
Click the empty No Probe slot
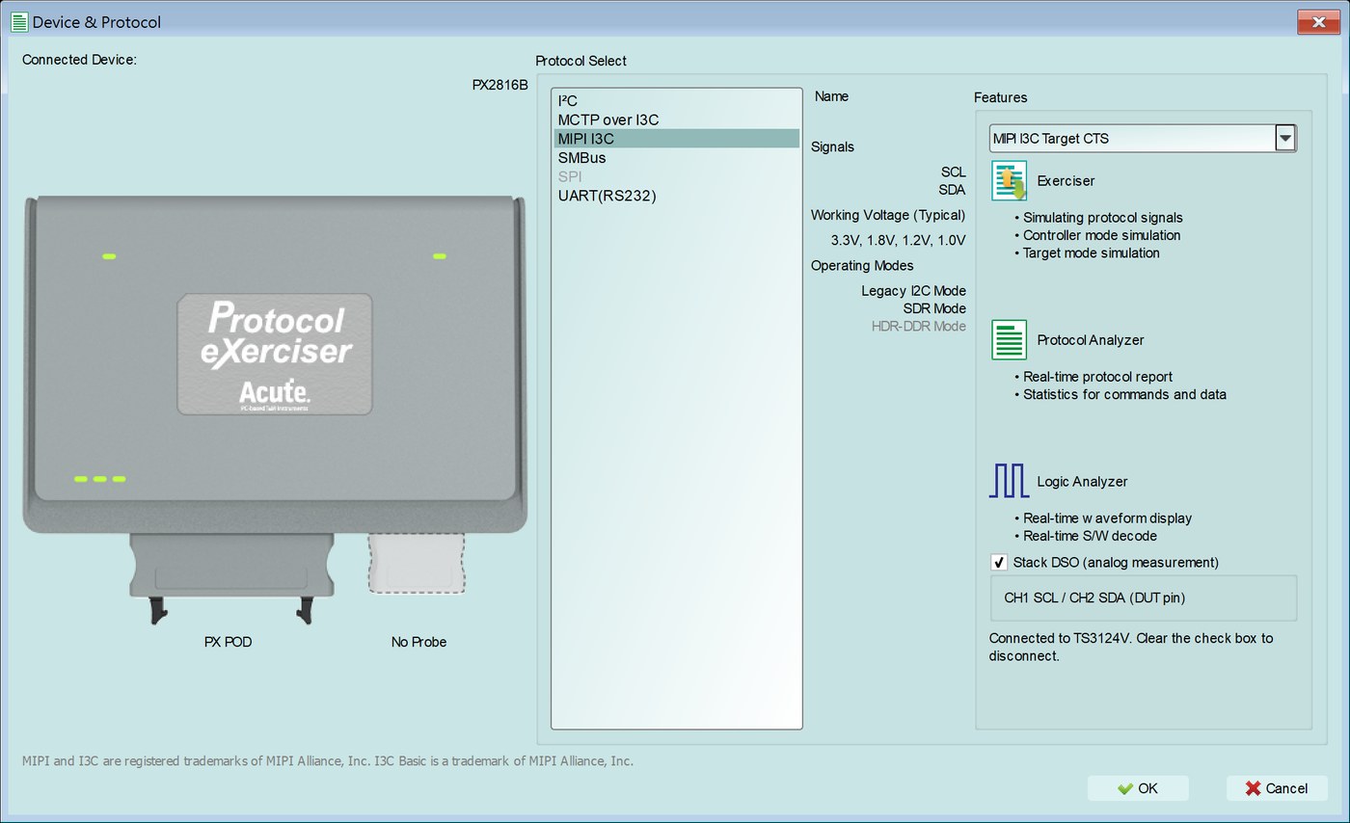(x=417, y=563)
